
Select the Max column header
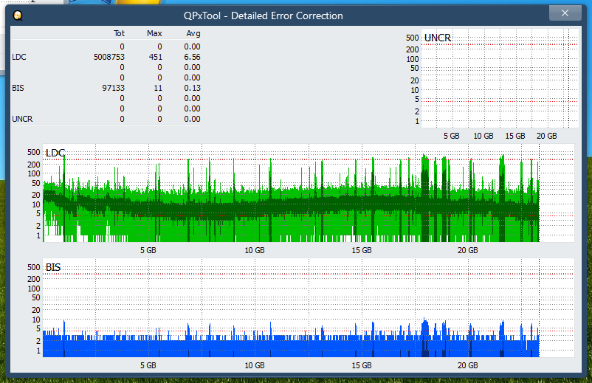coord(154,34)
